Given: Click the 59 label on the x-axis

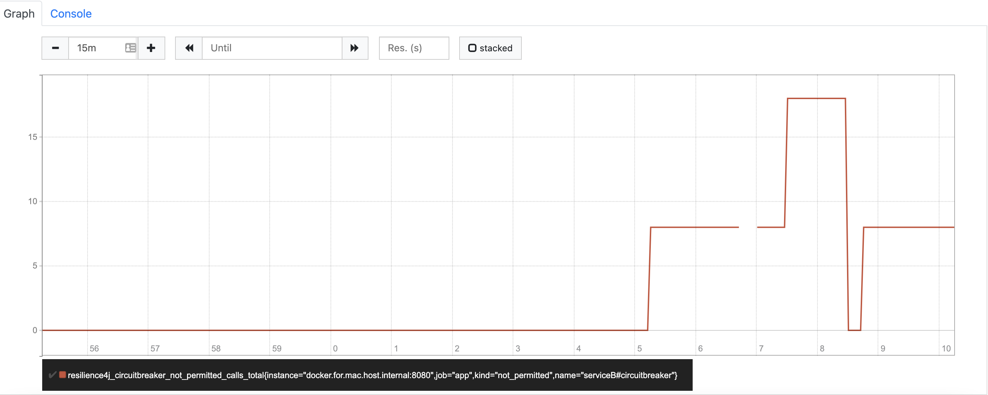Looking at the screenshot, I should [x=277, y=348].
